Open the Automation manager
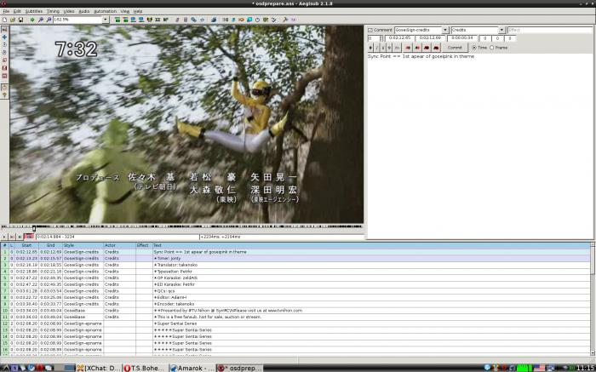This screenshot has height=372, width=596. tap(214, 20)
